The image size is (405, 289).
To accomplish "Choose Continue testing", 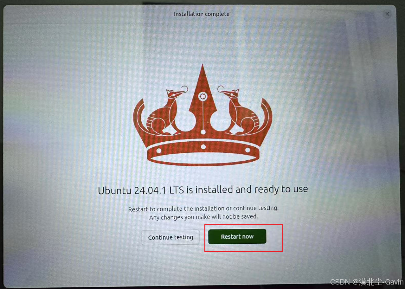I will pos(170,237).
